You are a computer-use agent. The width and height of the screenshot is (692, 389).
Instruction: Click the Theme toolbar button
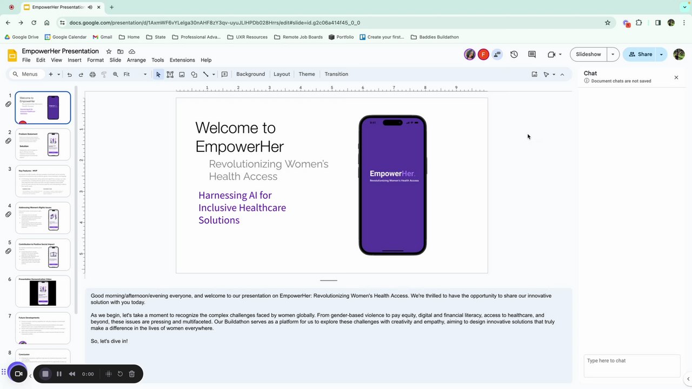tap(307, 75)
